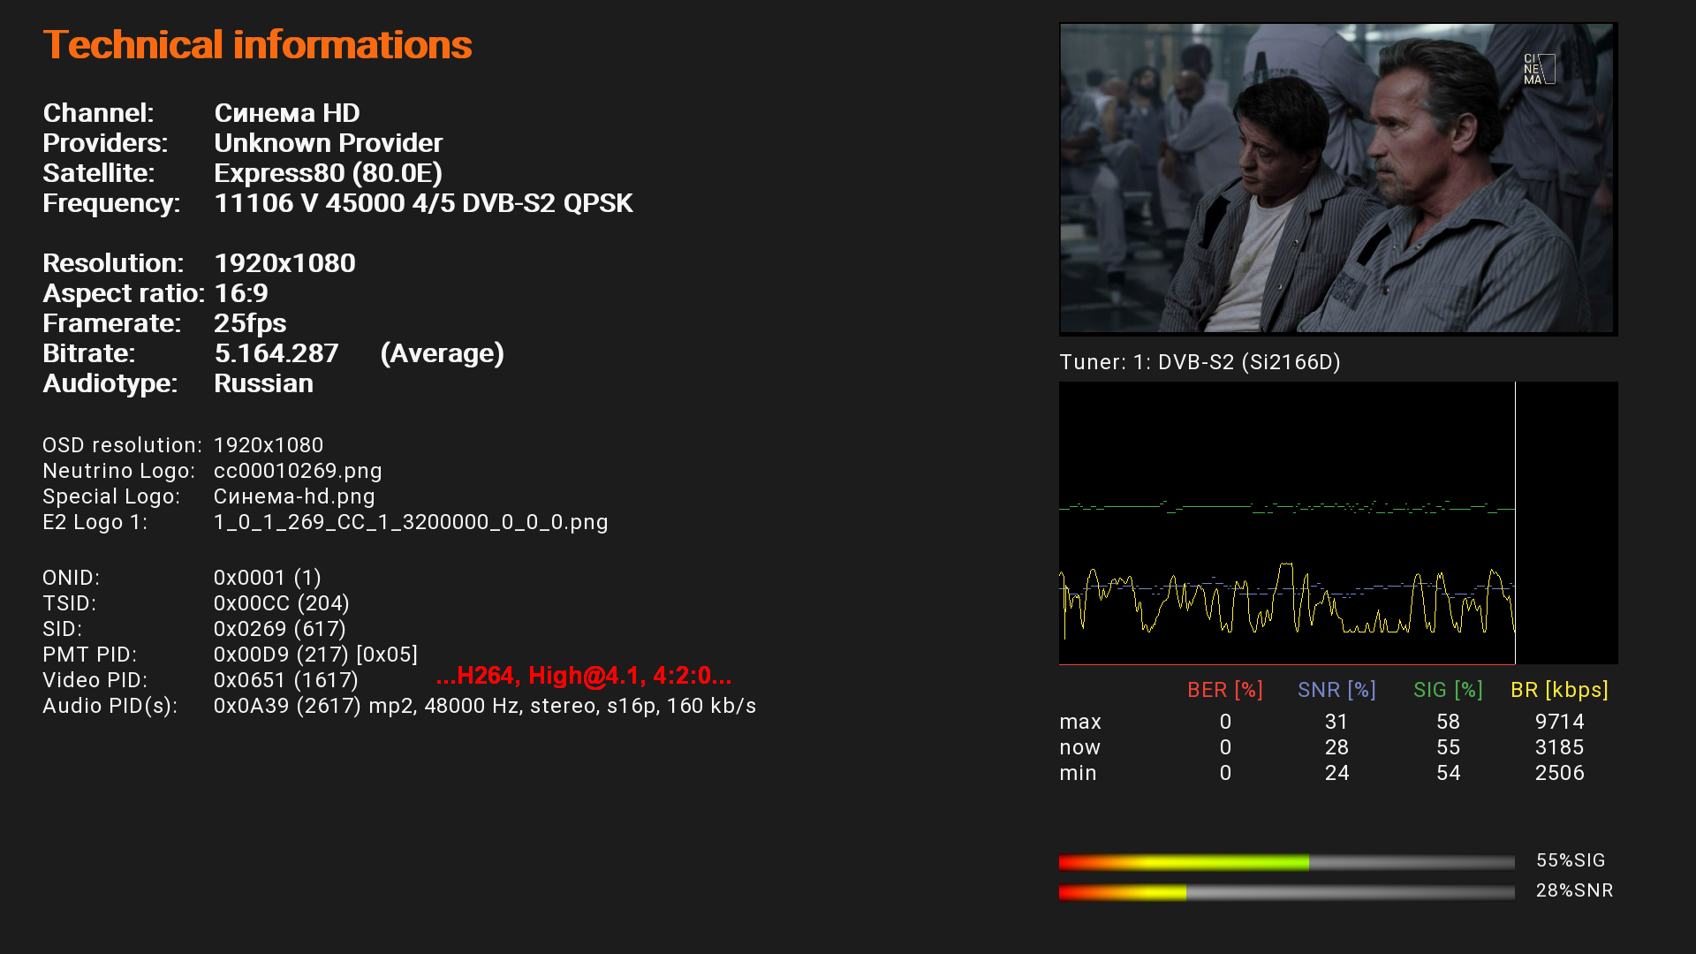This screenshot has width=1696, height=954.
Task: Click the SNR [%] column header
Action: click(x=1336, y=690)
